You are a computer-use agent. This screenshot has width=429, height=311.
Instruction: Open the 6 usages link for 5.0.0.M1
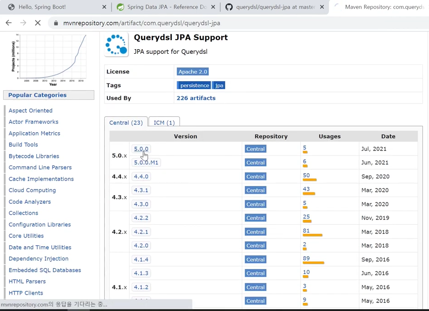click(x=305, y=161)
